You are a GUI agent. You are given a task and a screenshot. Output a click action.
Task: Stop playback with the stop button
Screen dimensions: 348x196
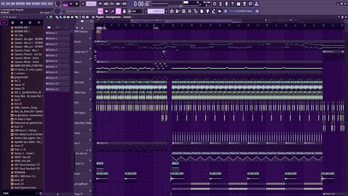77,4
